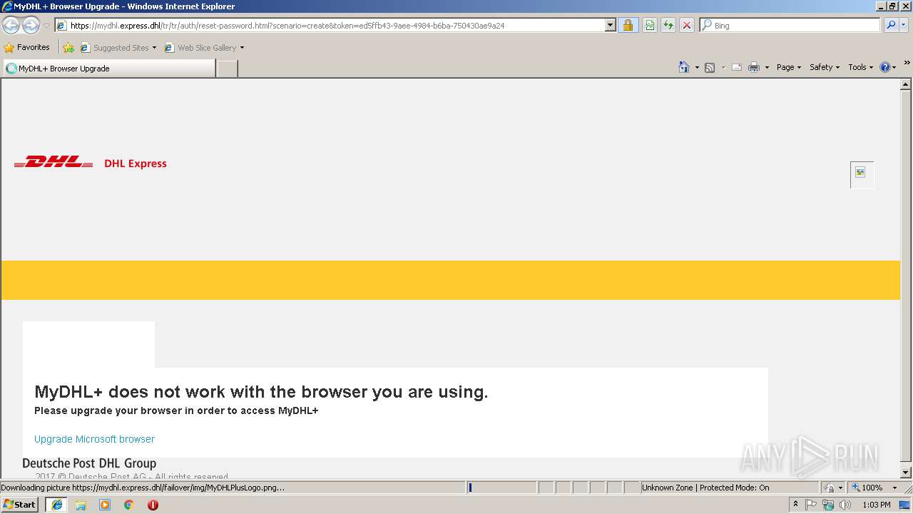Open the Page menu

click(789, 67)
